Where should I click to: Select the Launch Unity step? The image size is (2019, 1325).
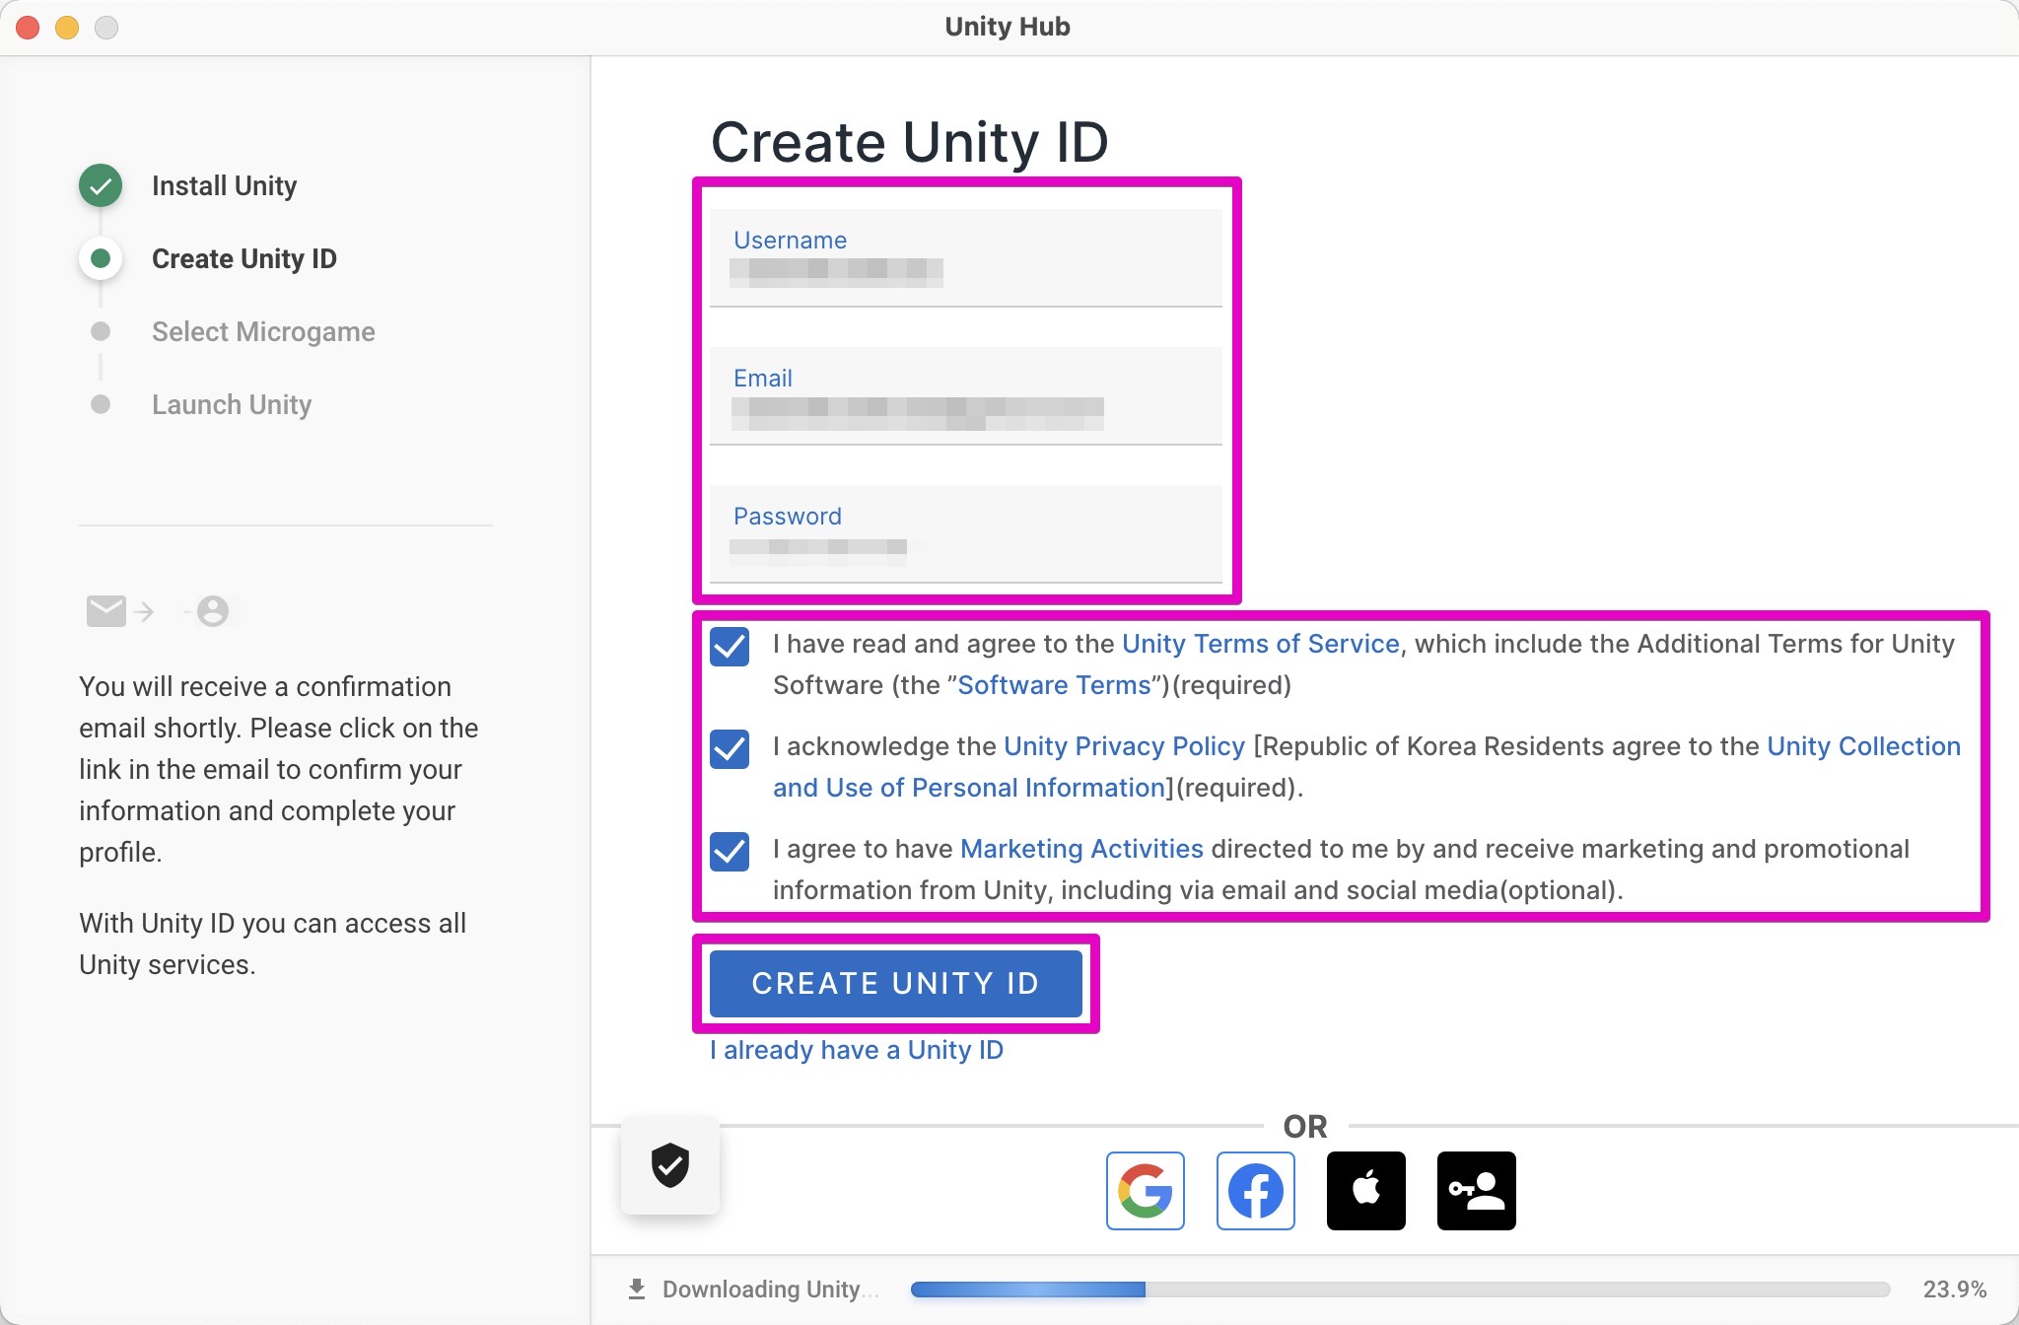(232, 404)
